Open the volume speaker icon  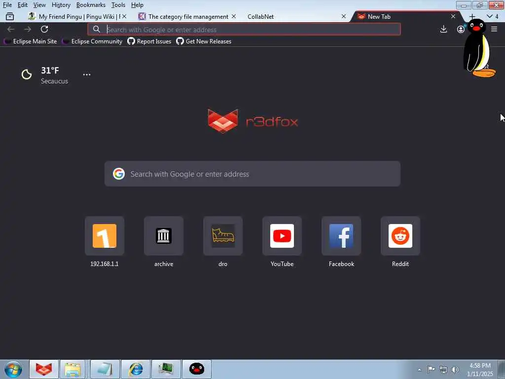point(455,370)
